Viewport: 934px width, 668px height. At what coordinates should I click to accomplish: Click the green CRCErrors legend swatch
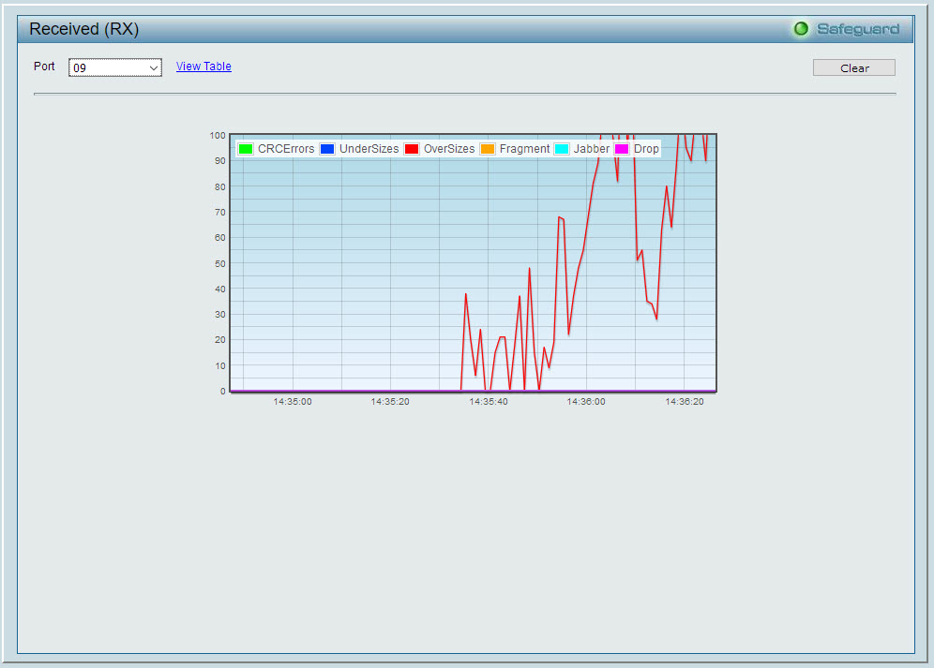(246, 149)
